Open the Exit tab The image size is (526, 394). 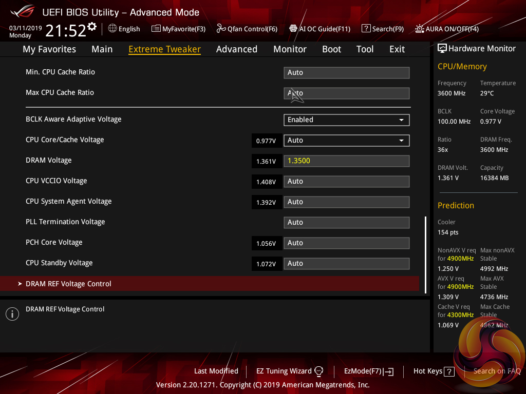tap(397, 49)
